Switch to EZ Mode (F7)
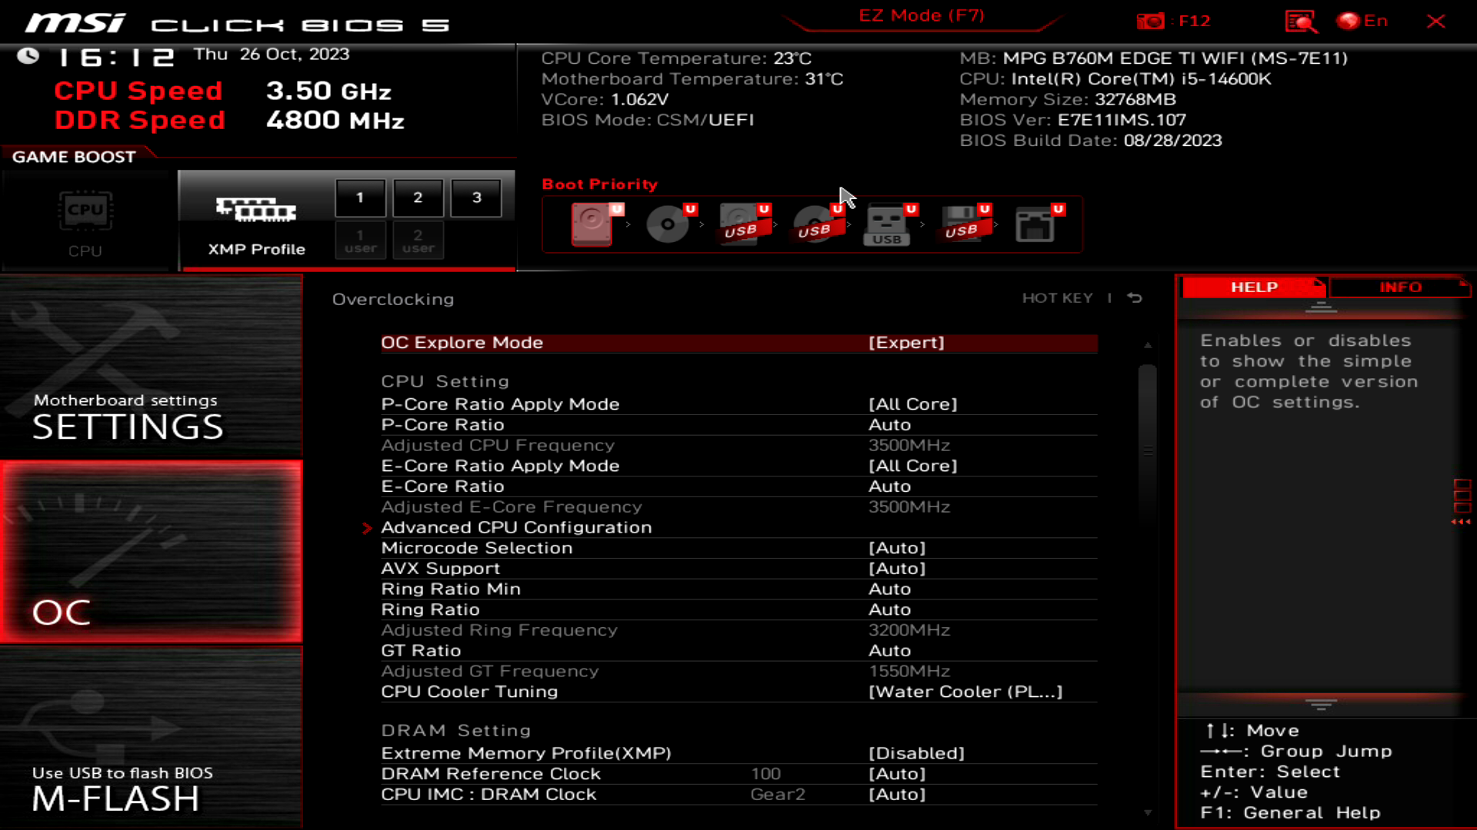The width and height of the screenshot is (1477, 830). (x=921, y=16)
